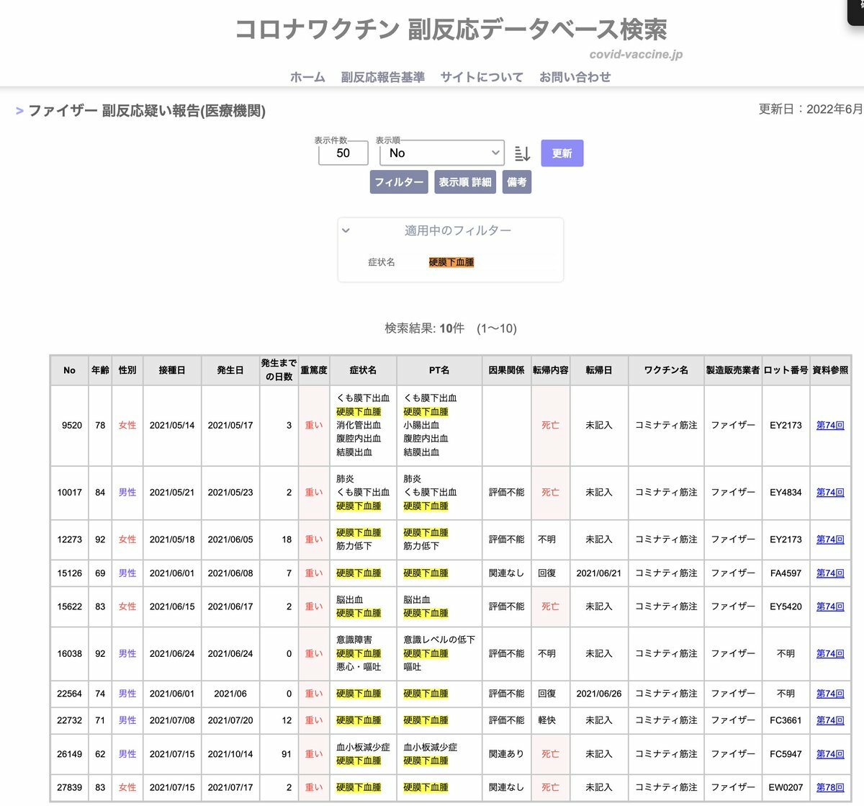Open the フィルター options button

(399, 182)
